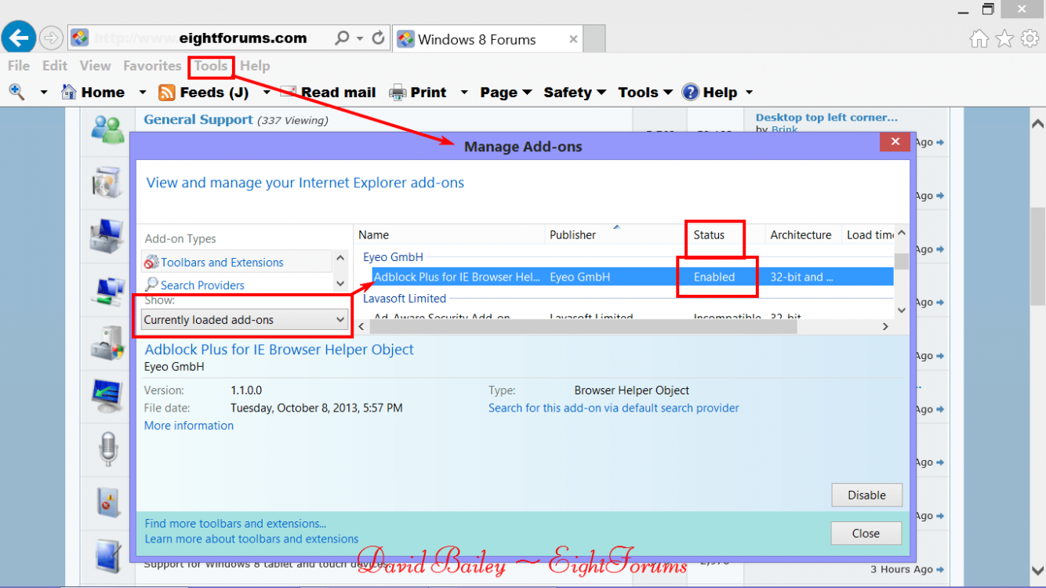Go back using the browser Back arrow
Viewport: 1046px width, 588px height.
point(19,37)
